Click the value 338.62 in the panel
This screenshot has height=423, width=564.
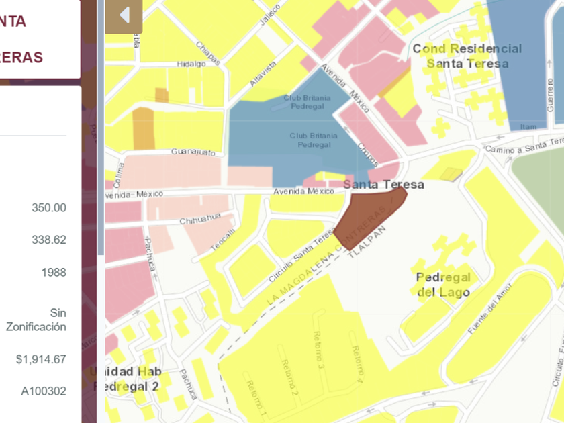pos(49,240)
